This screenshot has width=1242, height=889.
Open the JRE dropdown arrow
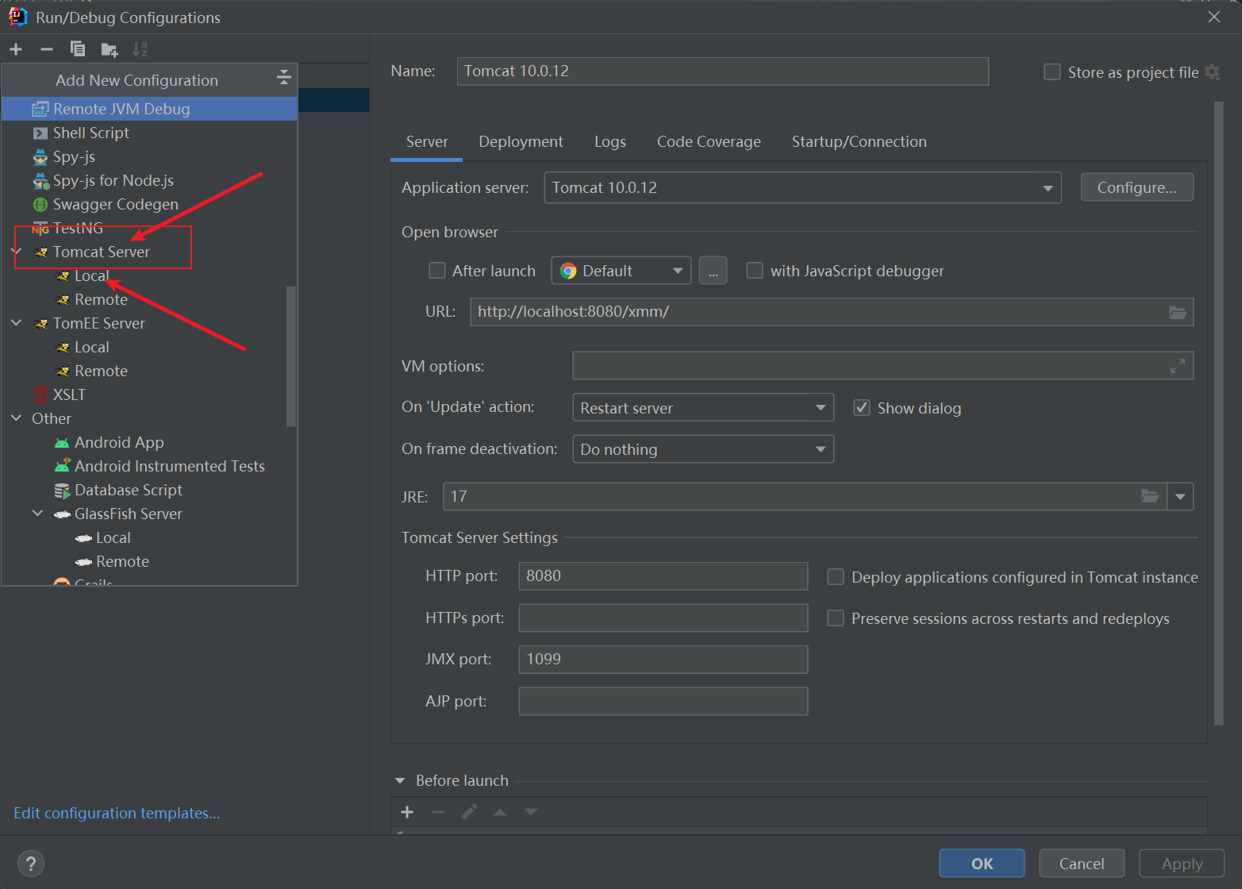1180,497
